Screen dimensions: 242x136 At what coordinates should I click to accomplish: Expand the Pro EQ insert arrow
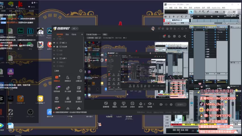point(217,32)
